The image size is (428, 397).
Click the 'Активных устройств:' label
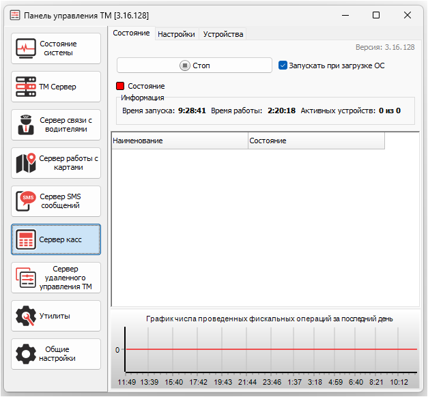point(338,111)
